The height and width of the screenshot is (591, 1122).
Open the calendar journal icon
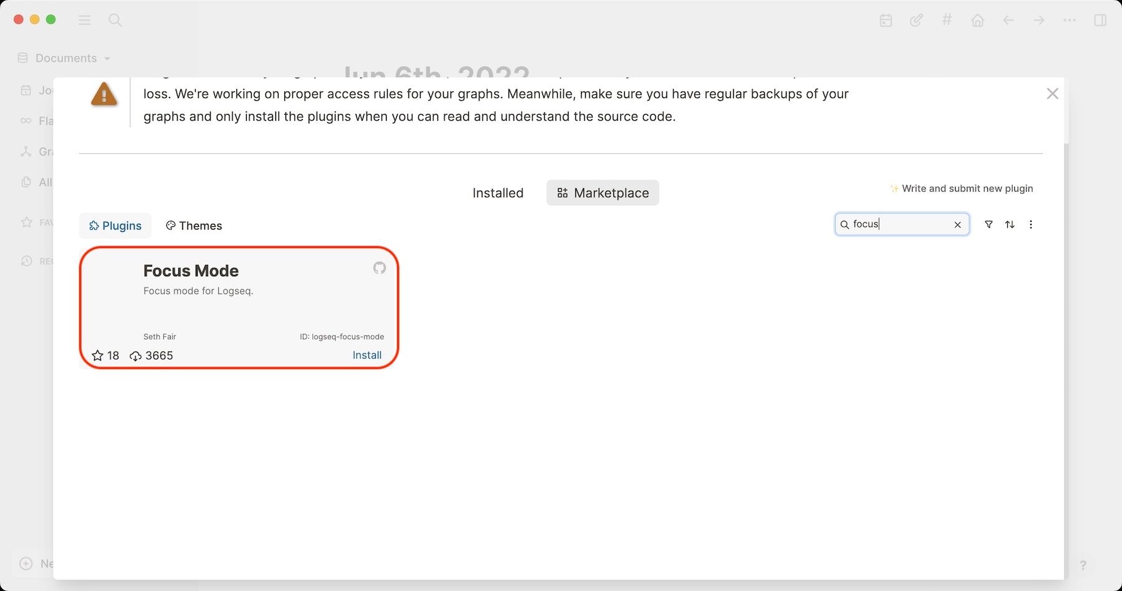click(886, 21)
